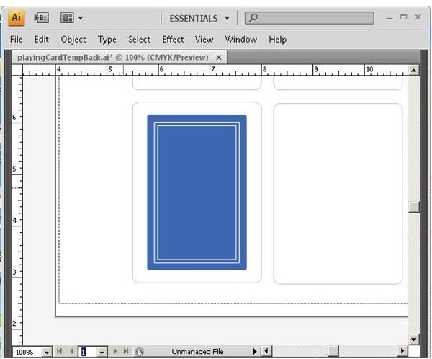This screenshot has height=359, width=432.
Task: Click the Version Cue status icon
Action: click(139, 352)
